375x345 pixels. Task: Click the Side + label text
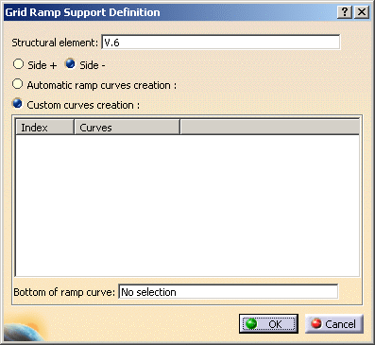[x=43, y=65]
